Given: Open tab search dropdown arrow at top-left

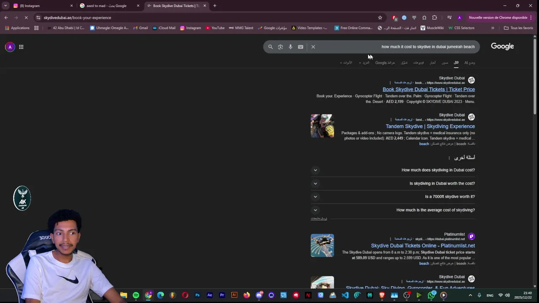Looking at the screenshot, I should coord(5,6).
